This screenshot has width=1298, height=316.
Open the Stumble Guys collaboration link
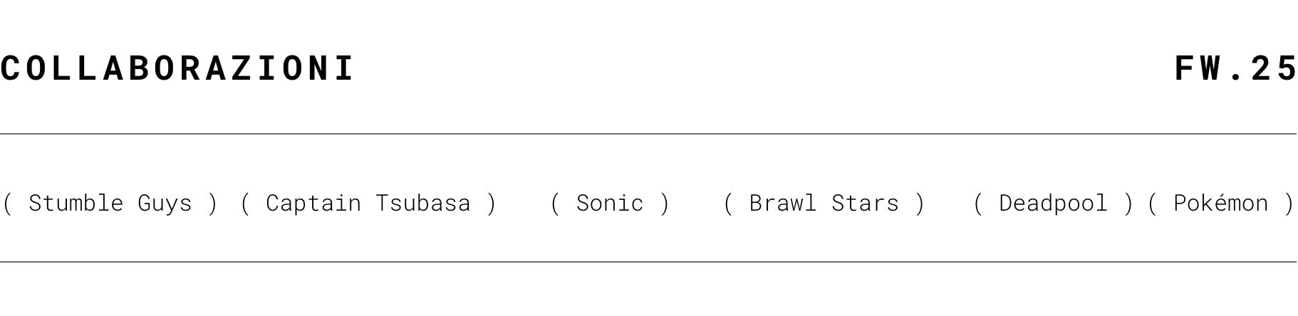pos(110,204)
